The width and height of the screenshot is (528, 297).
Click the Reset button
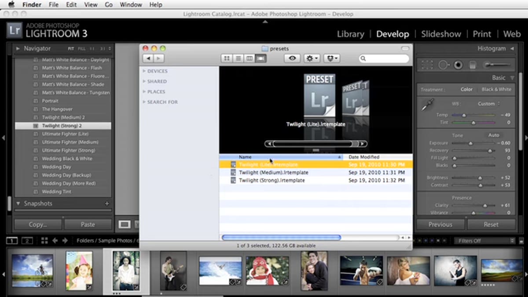[x=491, y=225]
